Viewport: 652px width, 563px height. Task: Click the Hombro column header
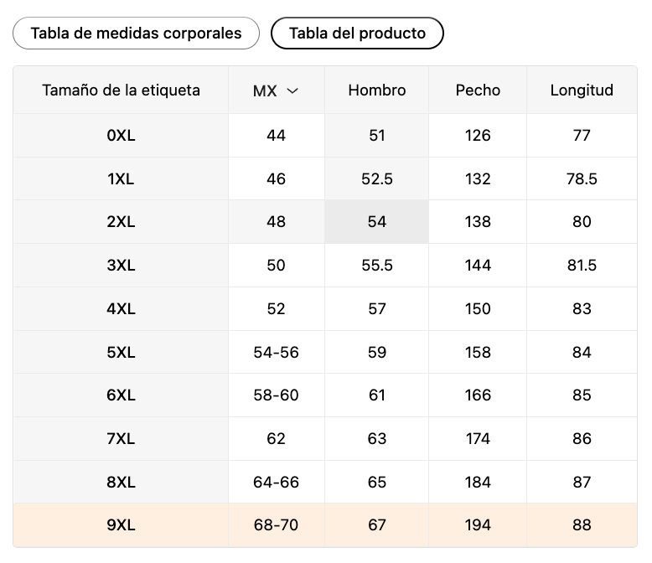click(377, 90)
